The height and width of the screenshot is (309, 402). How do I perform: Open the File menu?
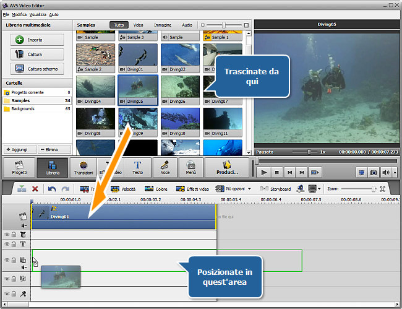(x=6, y=15)
